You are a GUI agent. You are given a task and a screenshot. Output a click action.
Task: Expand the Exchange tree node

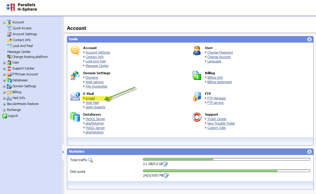pyautogui.click(x=4, y=110)
